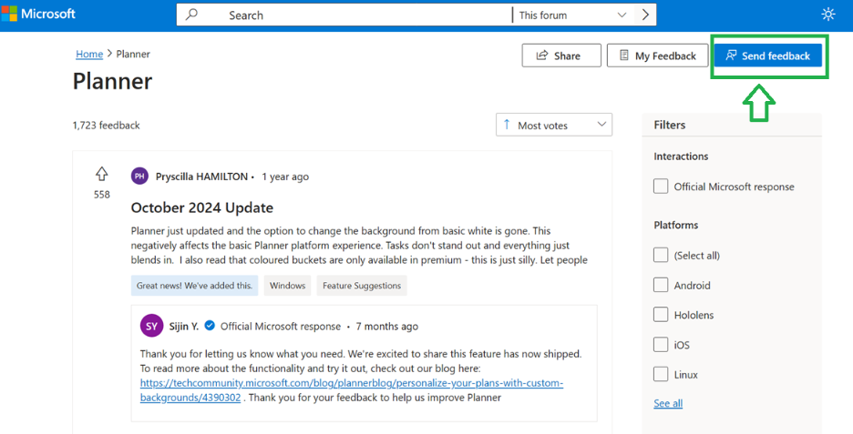Screen dimensions: 853x434
Task: Click the 1,723 feedback count
Action: coord(106,125)
